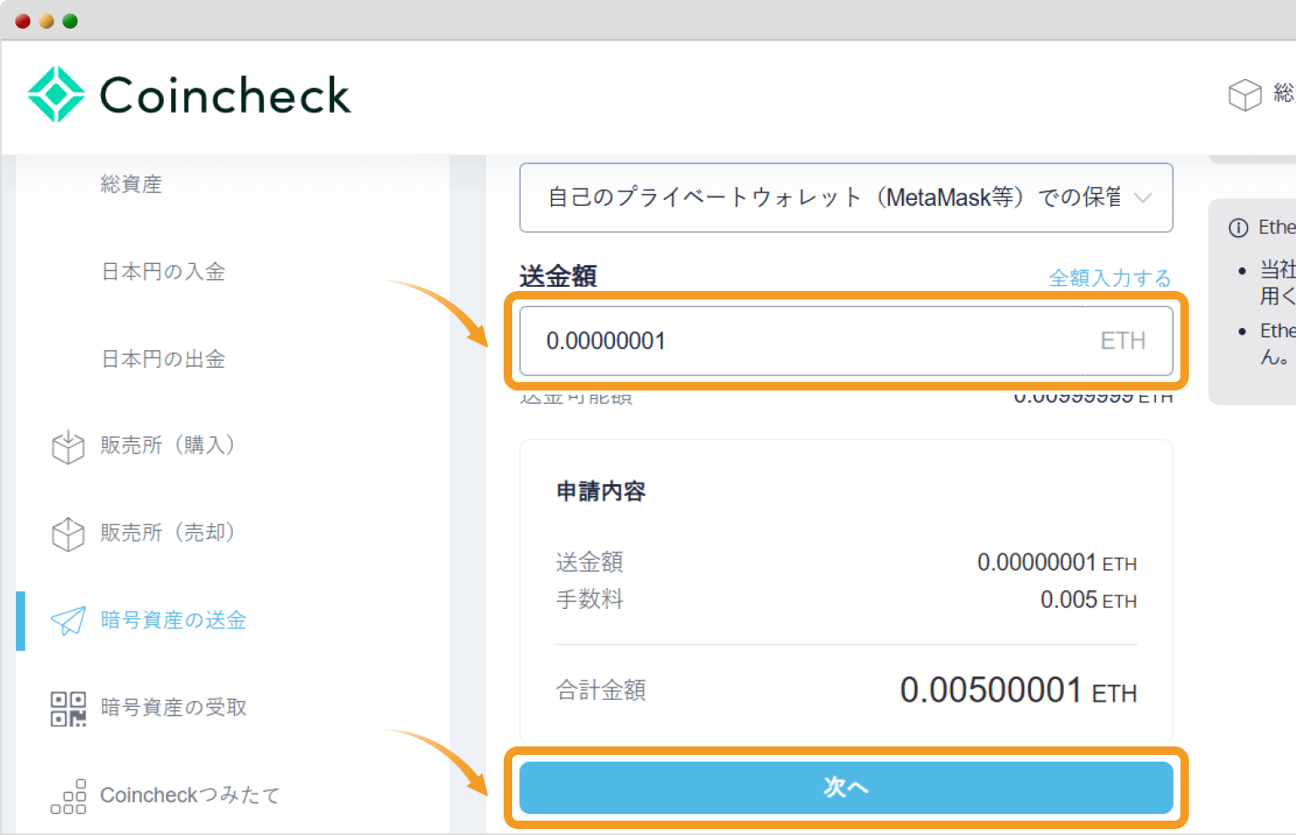Click the chevron arrow of the wallet dropdown
The width and height of the screenshot is (1296, 835).
point(1143,198)
